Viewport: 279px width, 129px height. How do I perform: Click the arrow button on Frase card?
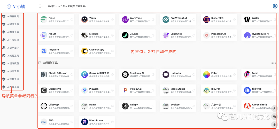72,20
